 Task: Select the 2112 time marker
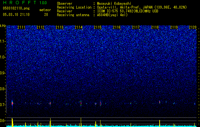pyautogui.click(x=40, y=27)
